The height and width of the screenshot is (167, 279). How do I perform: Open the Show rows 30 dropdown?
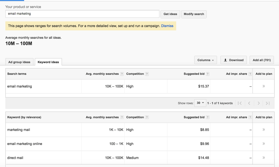200,103
